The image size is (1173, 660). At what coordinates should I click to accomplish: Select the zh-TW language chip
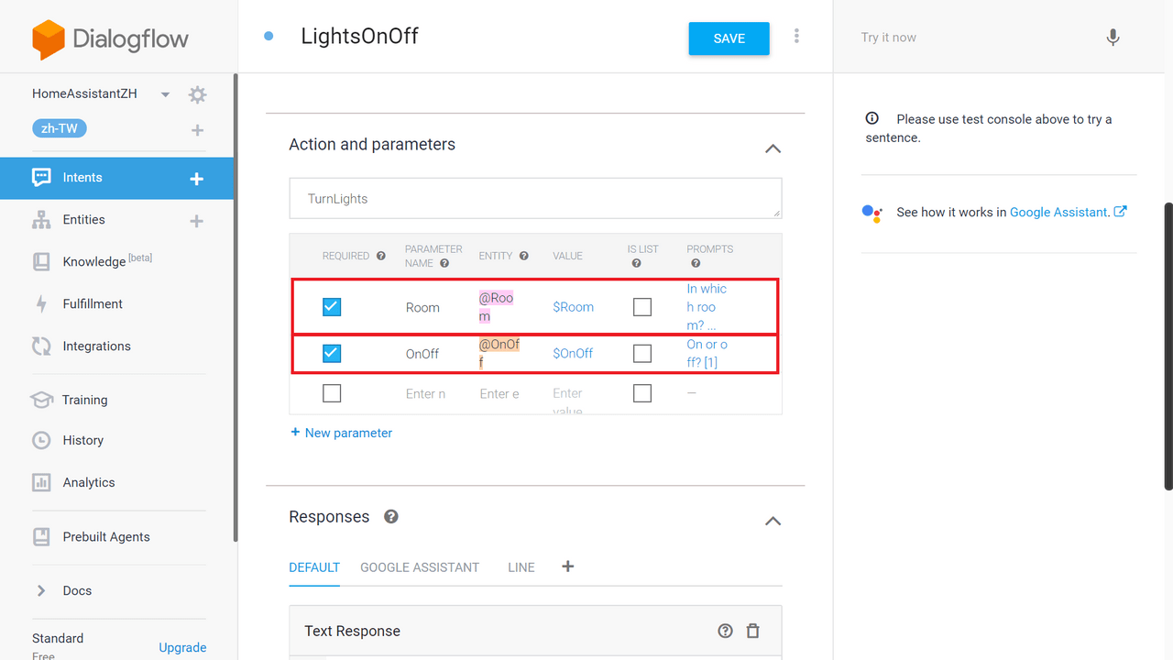pos(60,128)
